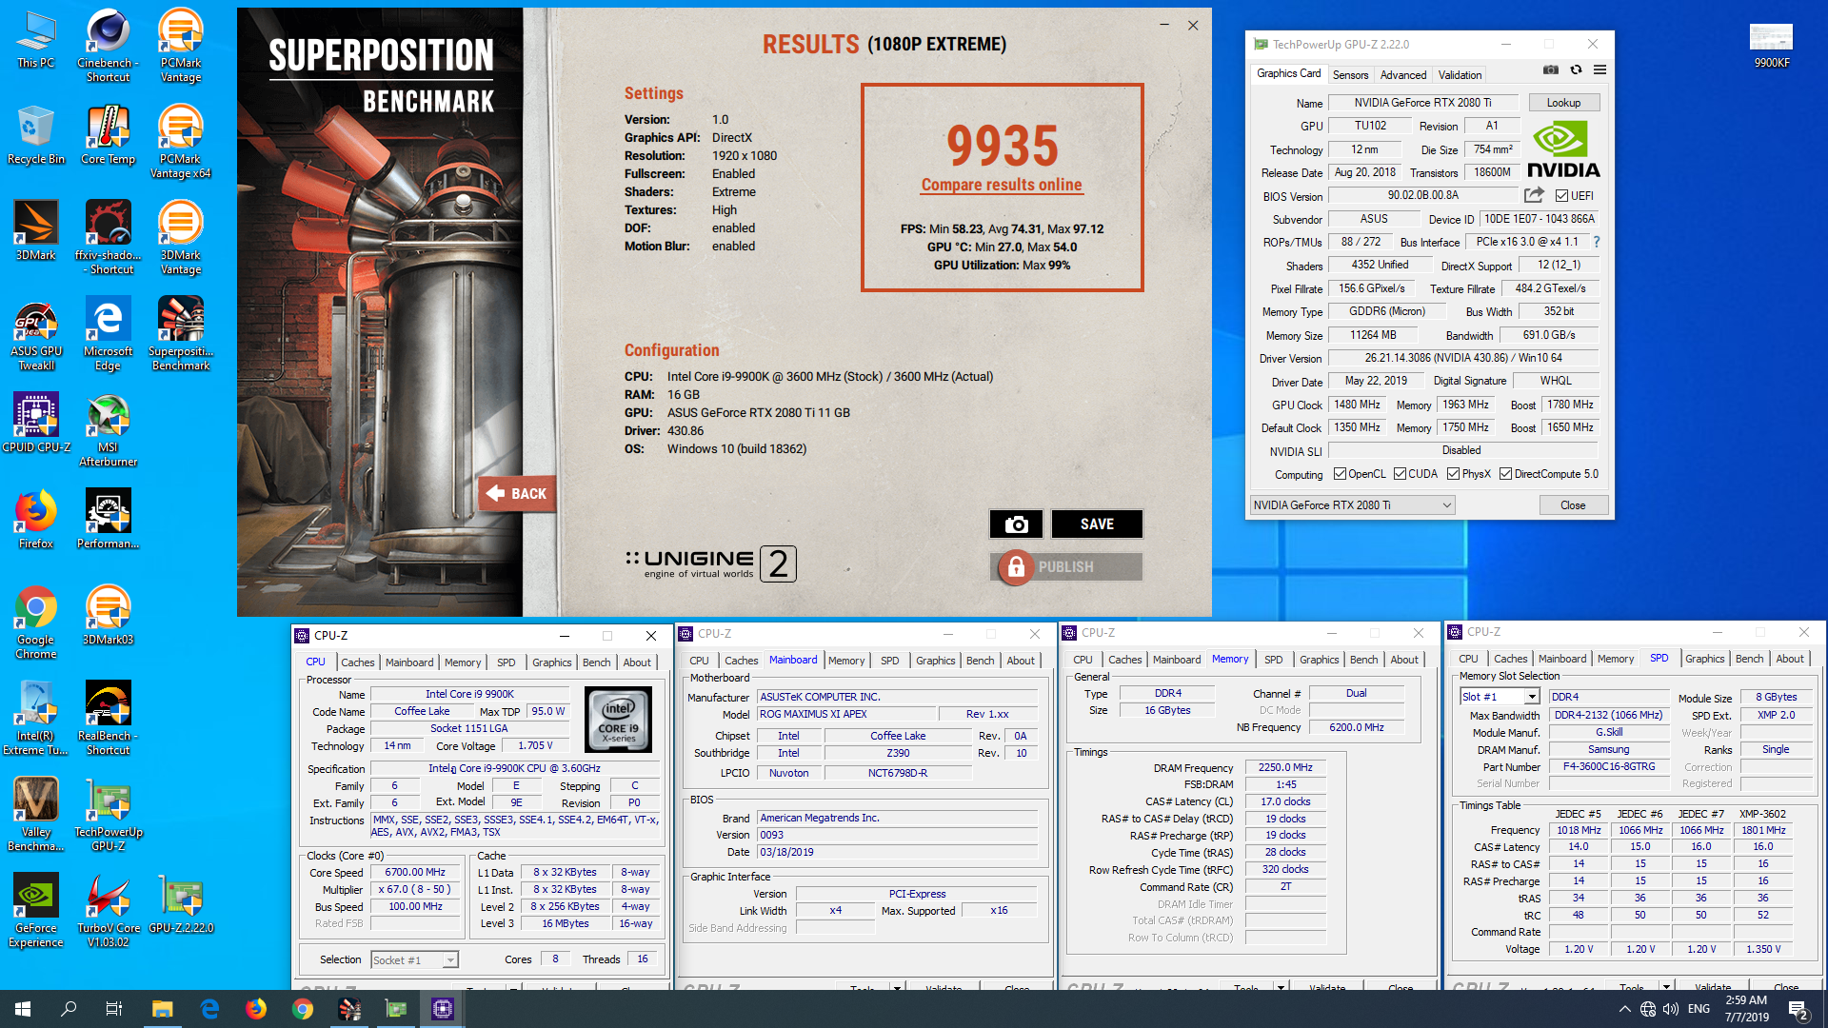Open Google Chrome from the taskbar
Screen dimensions: 1828x1028
pyautogui.click(x=303, y=1009)
